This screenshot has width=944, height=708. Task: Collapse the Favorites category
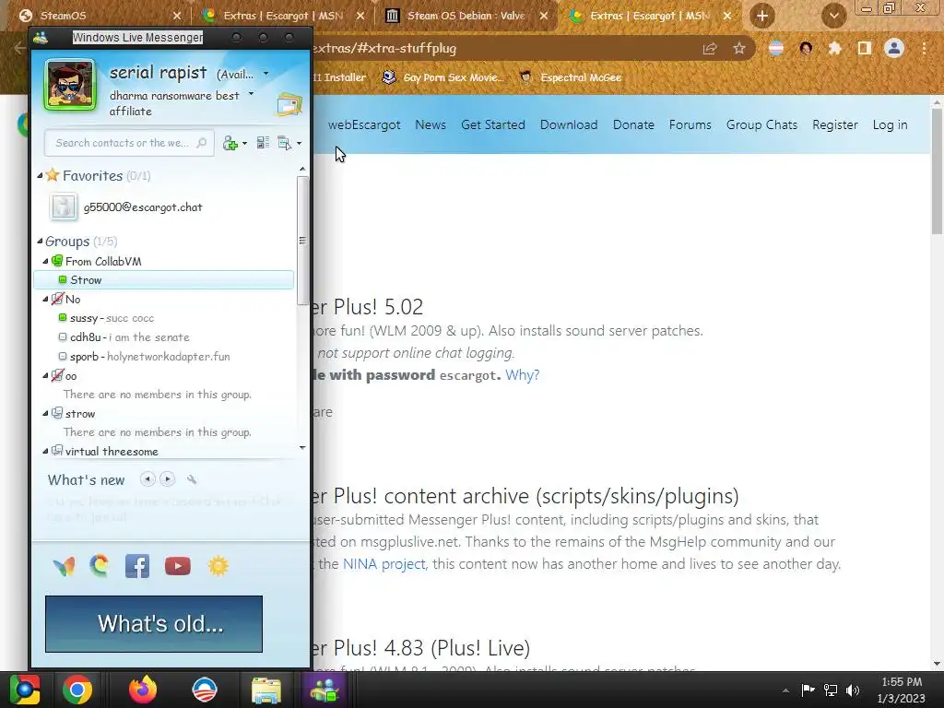[x=40, y=176]
